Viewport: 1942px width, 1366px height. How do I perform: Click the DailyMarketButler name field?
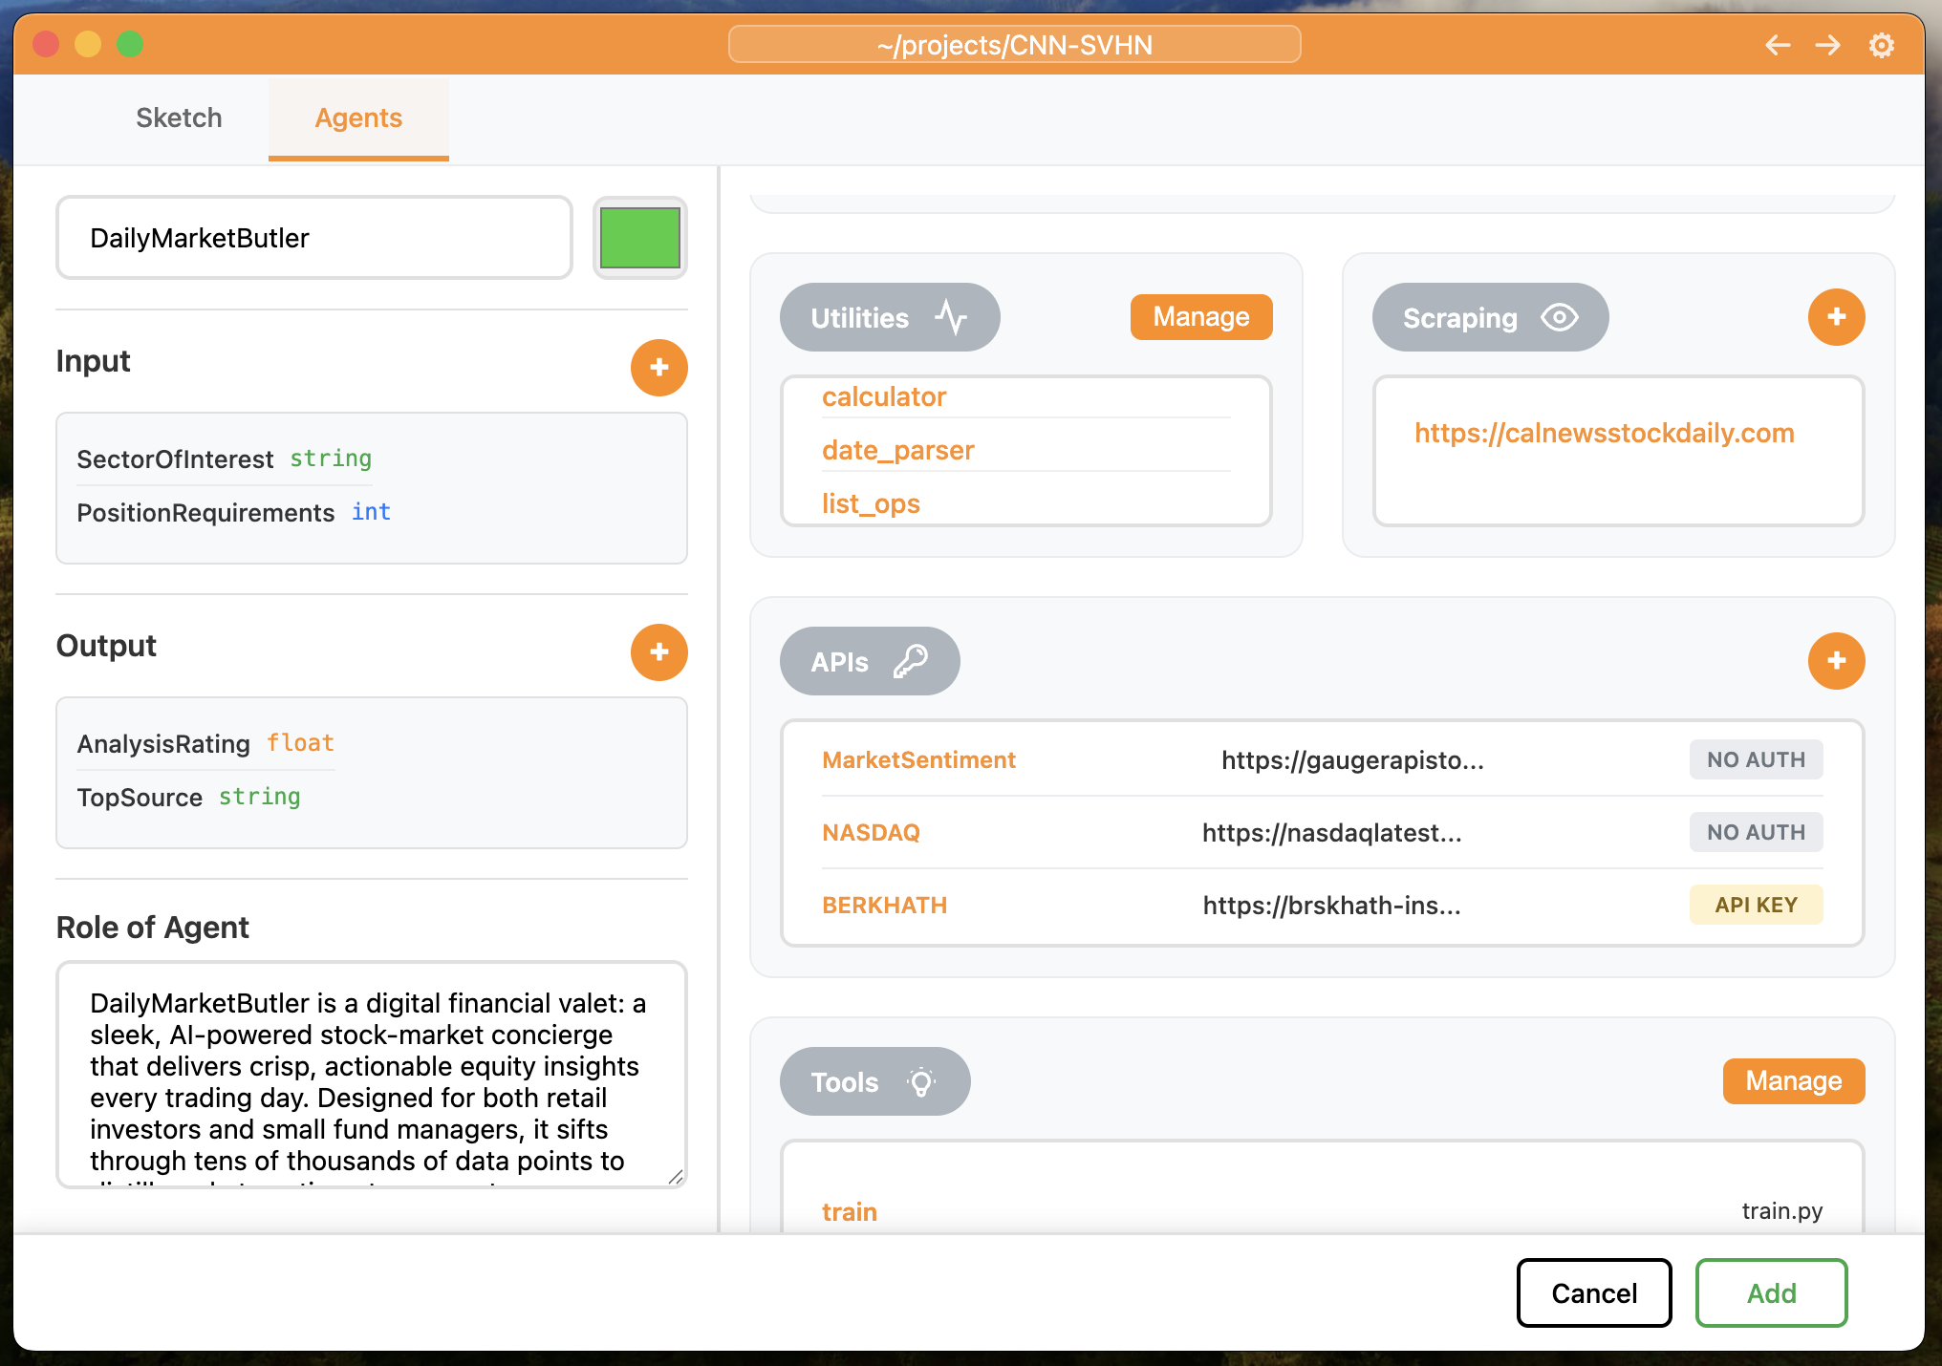pyautogui.click(x=313, y=238)
